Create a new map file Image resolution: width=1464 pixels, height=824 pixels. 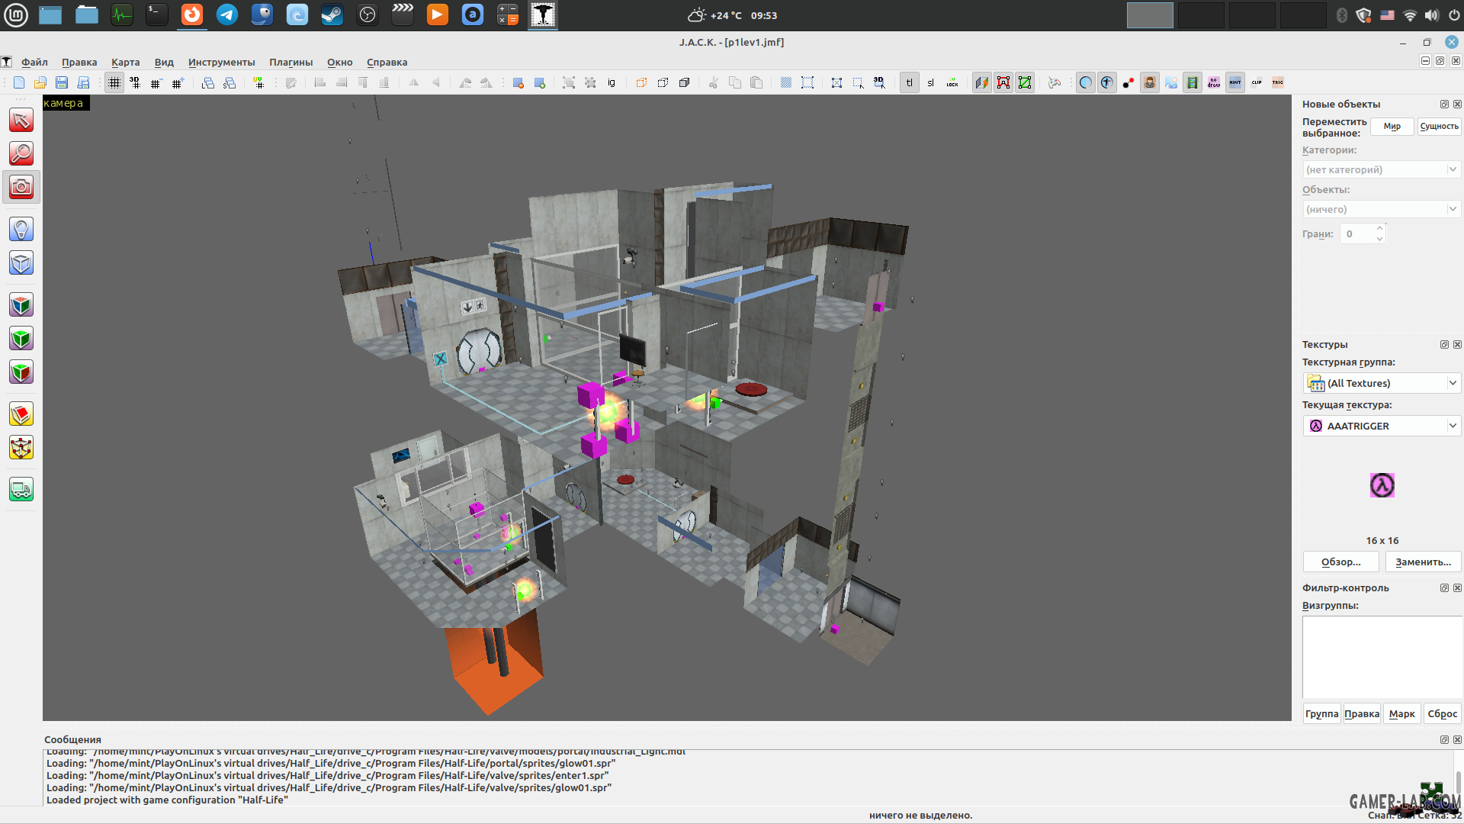[19, 82]
